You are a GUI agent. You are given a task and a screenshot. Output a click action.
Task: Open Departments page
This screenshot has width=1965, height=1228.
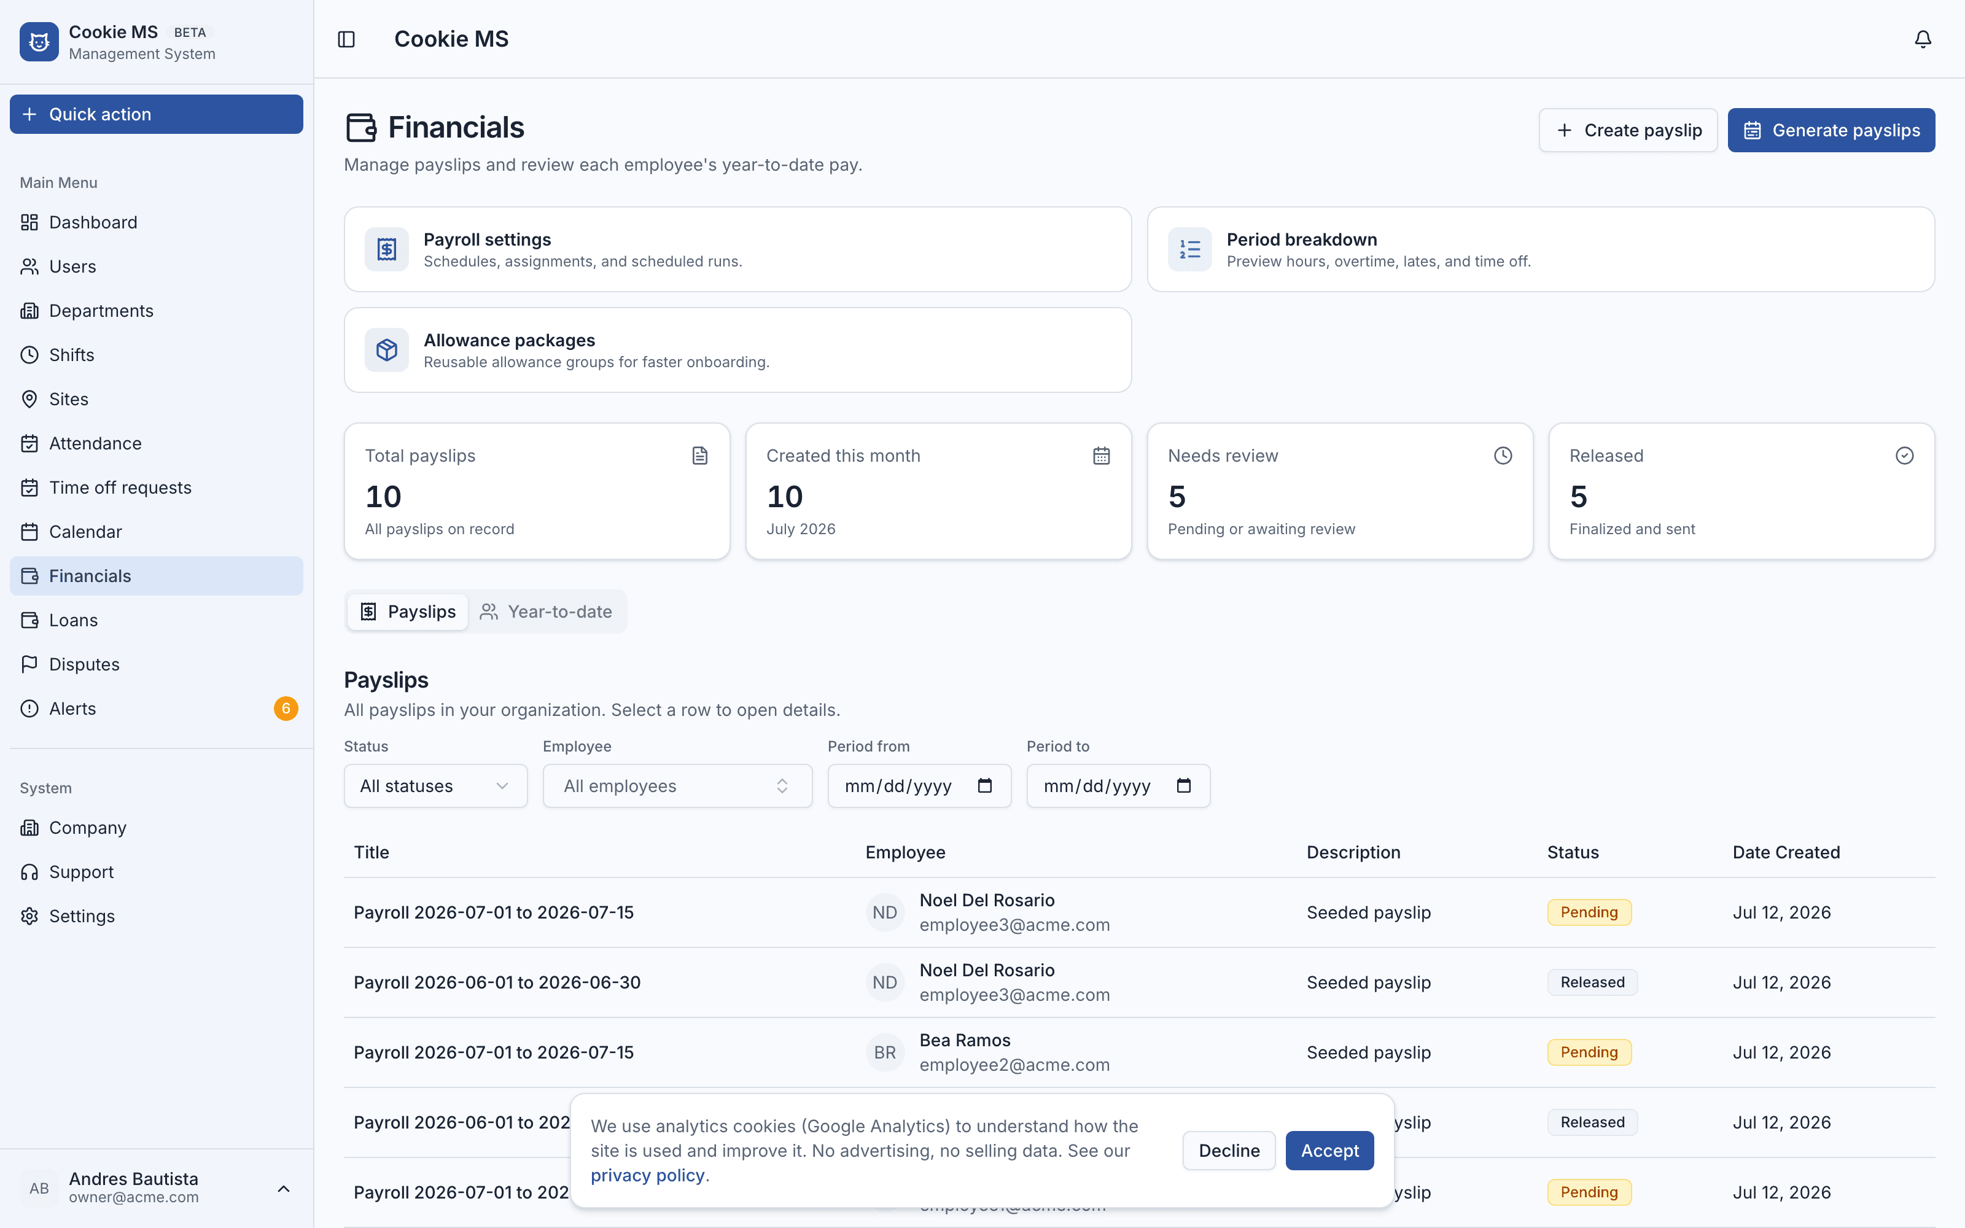[x=157, y=310]
